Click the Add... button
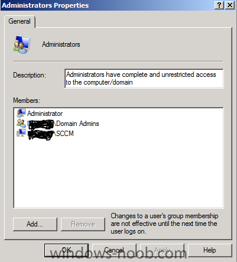The image size is (237, 262). 35,224
